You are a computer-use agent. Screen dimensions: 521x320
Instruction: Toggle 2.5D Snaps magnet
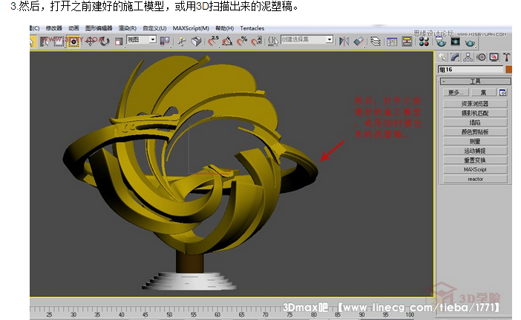coord(213,42)
